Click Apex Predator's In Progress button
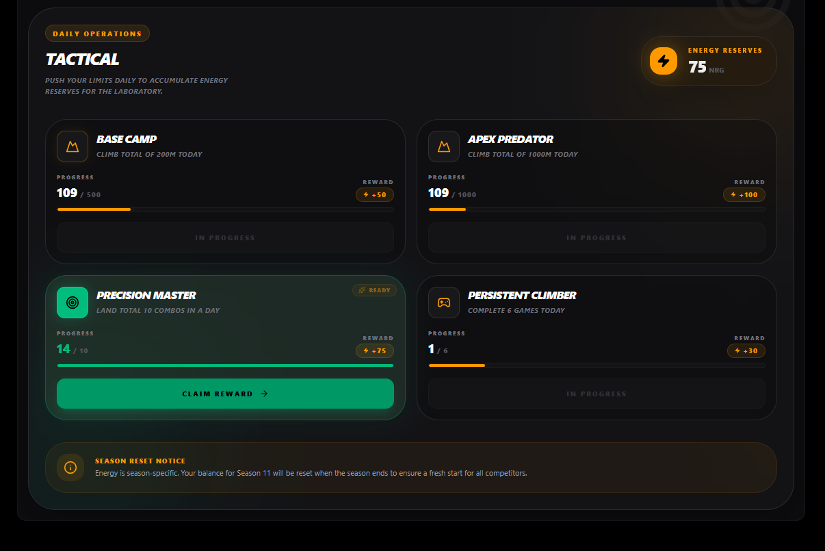 tap(597, 238)
